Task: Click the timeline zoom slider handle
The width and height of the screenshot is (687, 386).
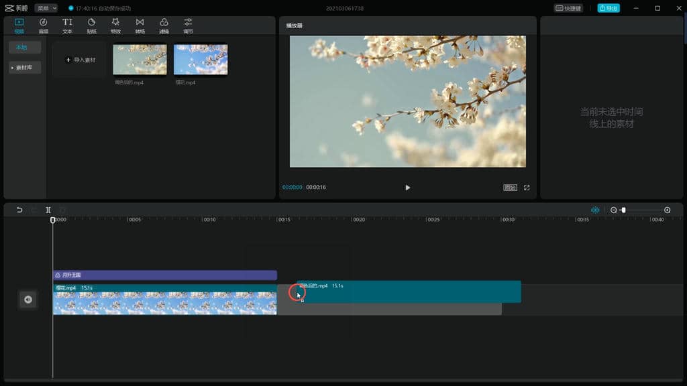Action: click(623, 210)
